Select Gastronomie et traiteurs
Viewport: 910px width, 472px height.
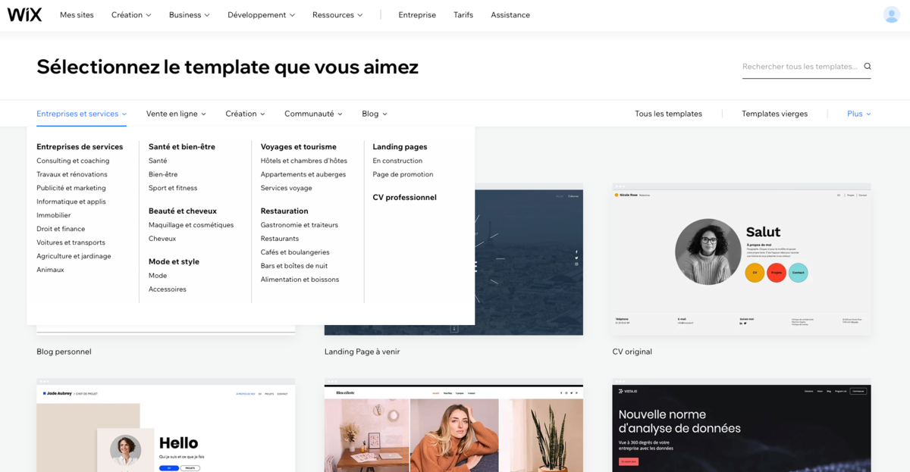pyautogui.click(x=300, y=225)
